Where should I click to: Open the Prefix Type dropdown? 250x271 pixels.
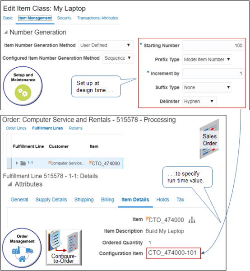[x=207, y=60]
